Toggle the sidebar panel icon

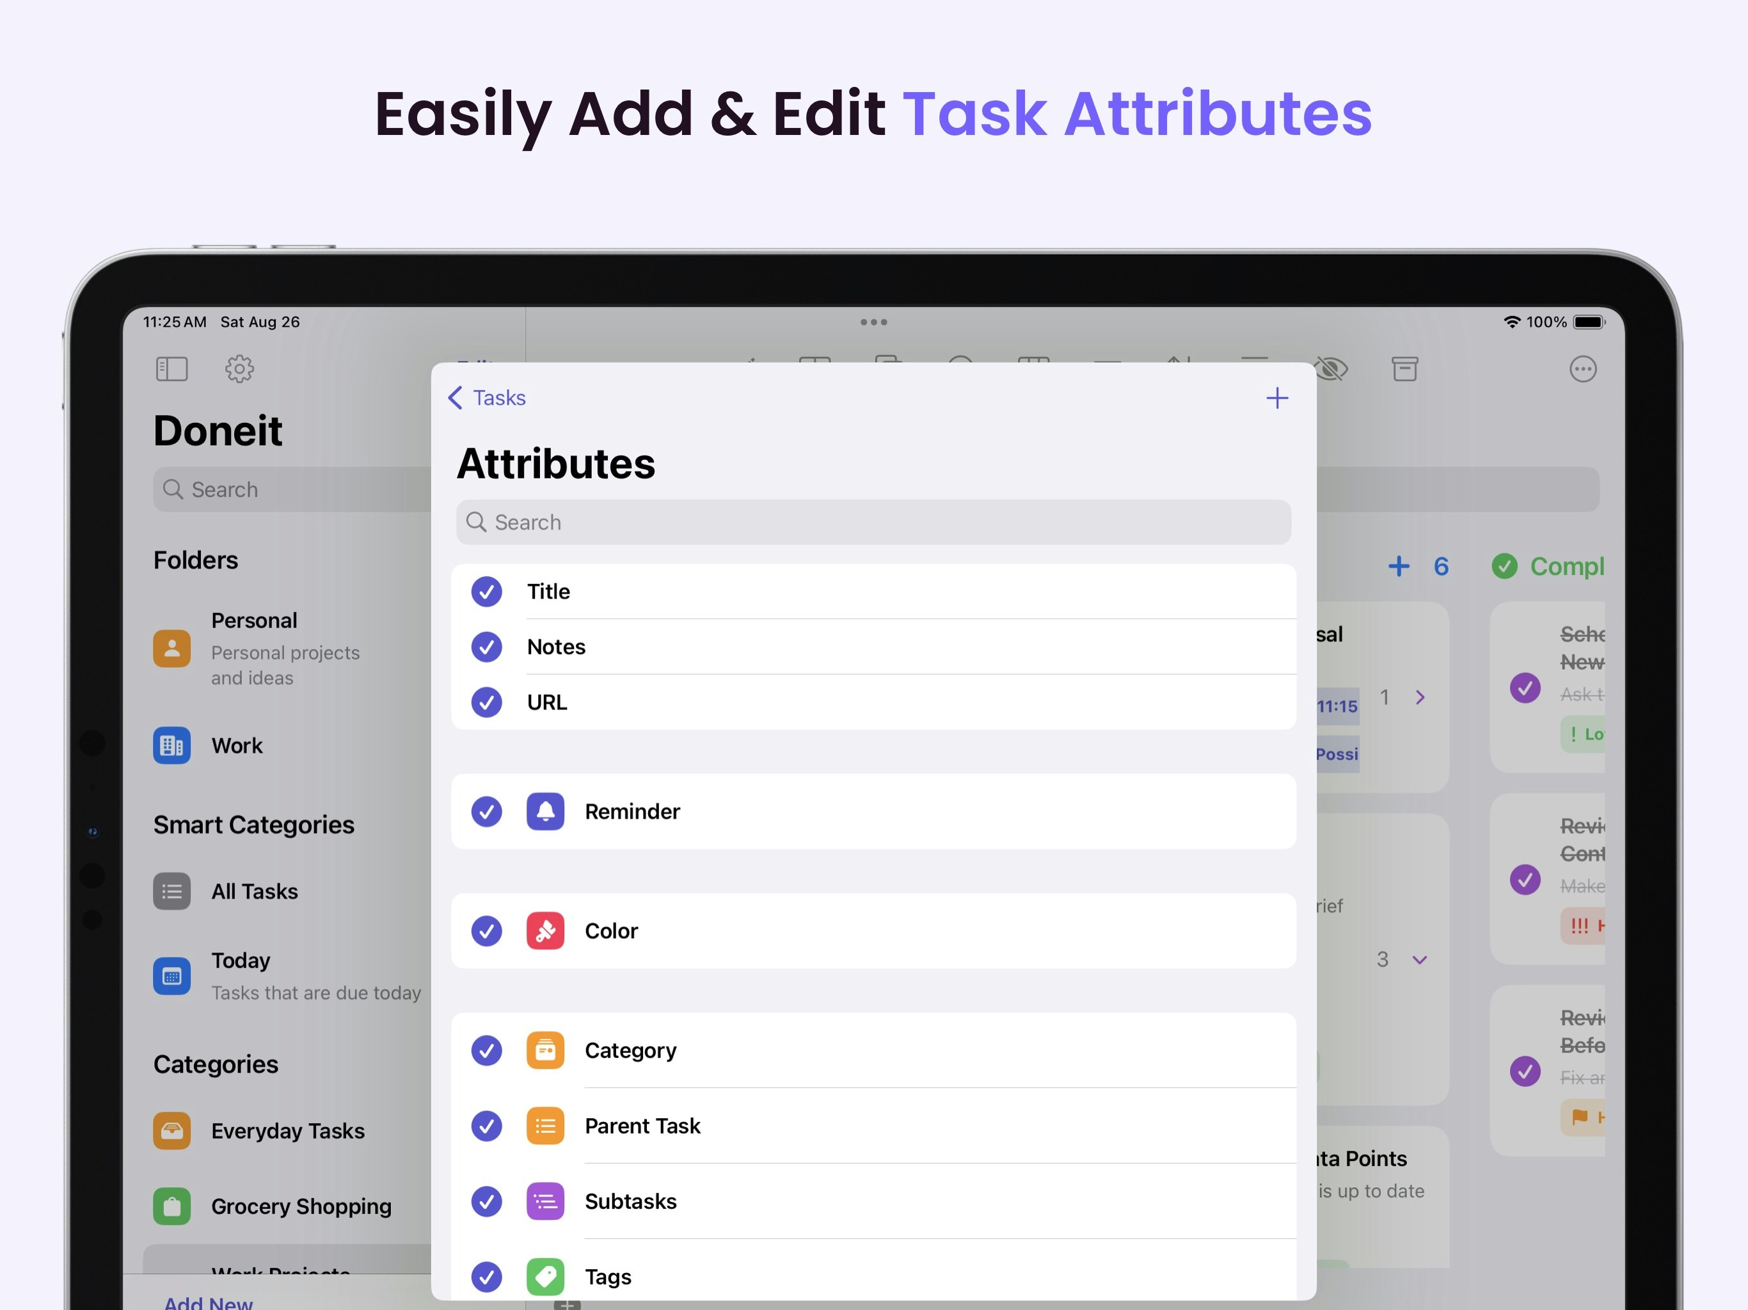171,369
